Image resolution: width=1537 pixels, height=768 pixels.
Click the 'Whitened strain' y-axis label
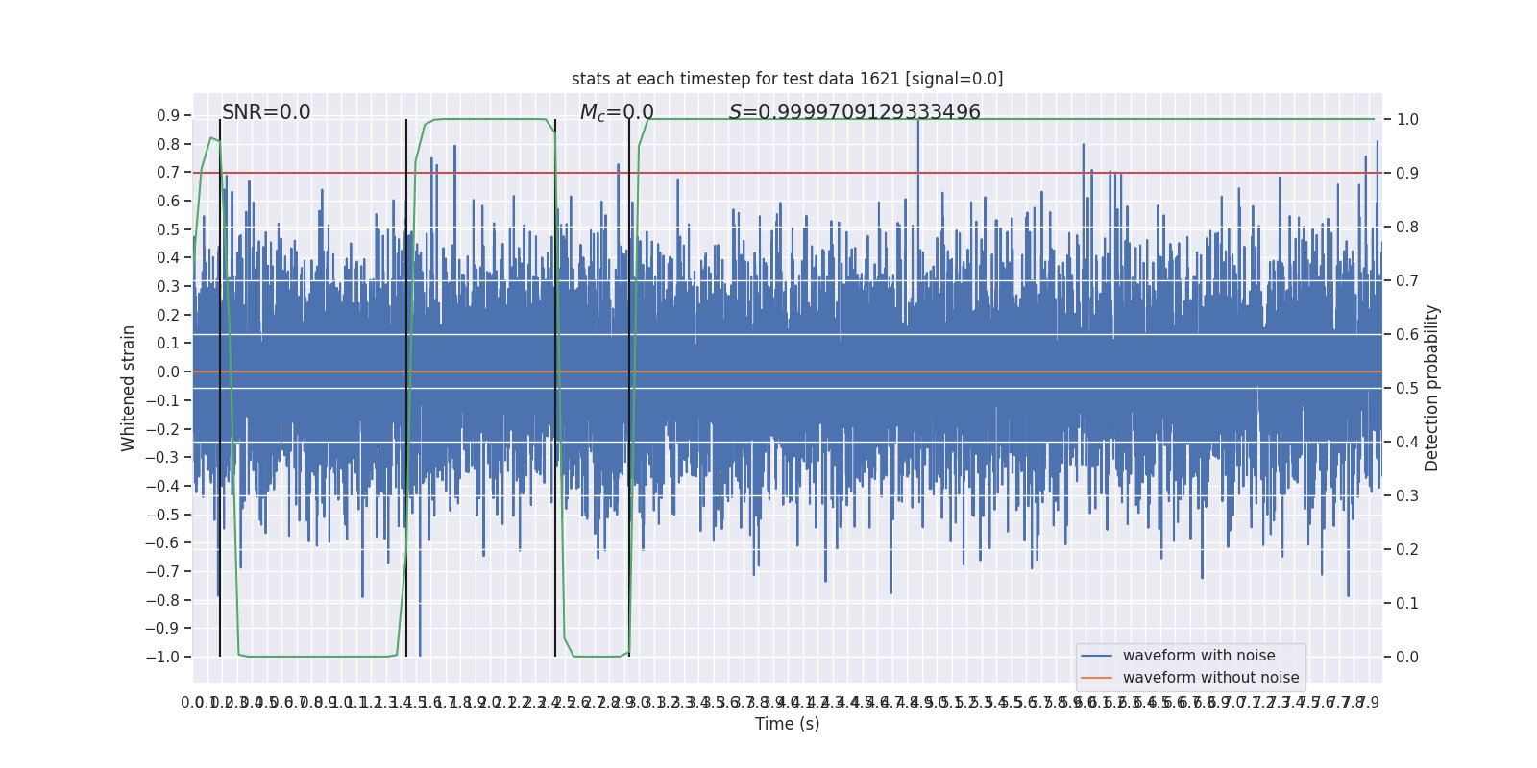[128, 388]
